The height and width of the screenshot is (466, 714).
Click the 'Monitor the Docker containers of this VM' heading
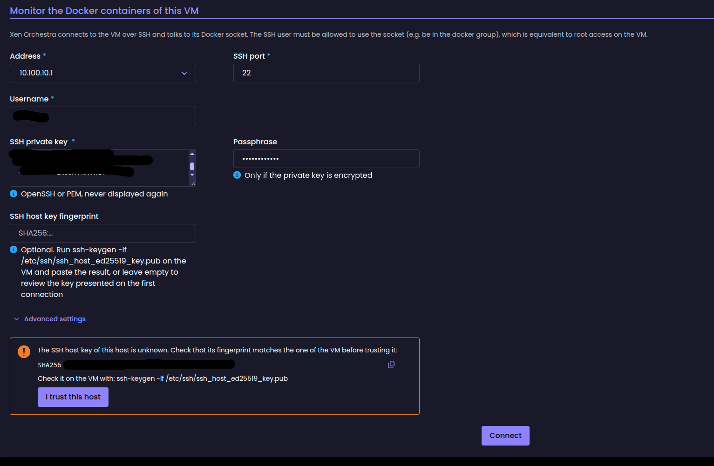[104, 11]
